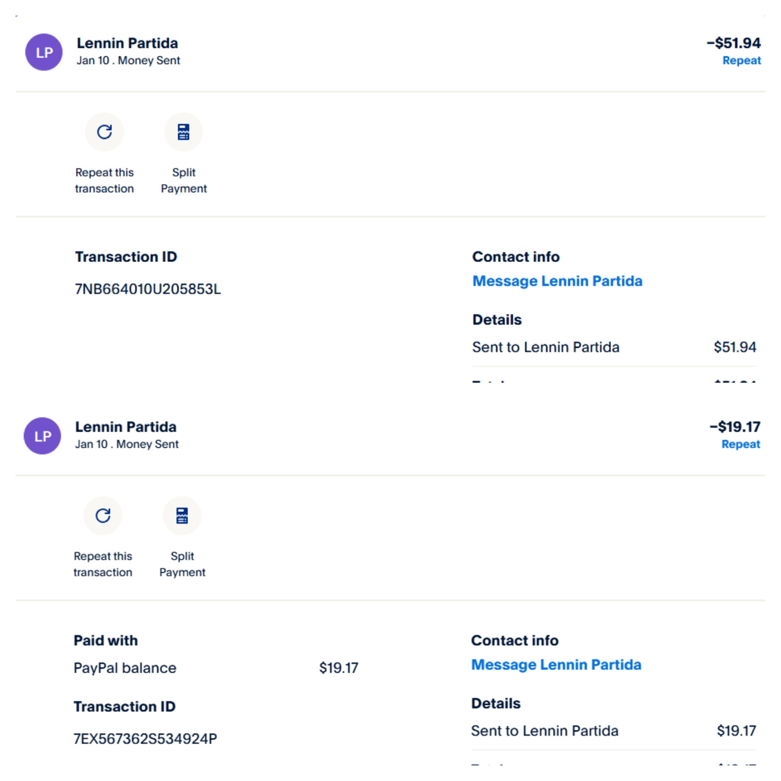Click the -$19.17 amount in the header
This screenshot has width=781, height=781.
pyautogui.click(x=735, y=427)
